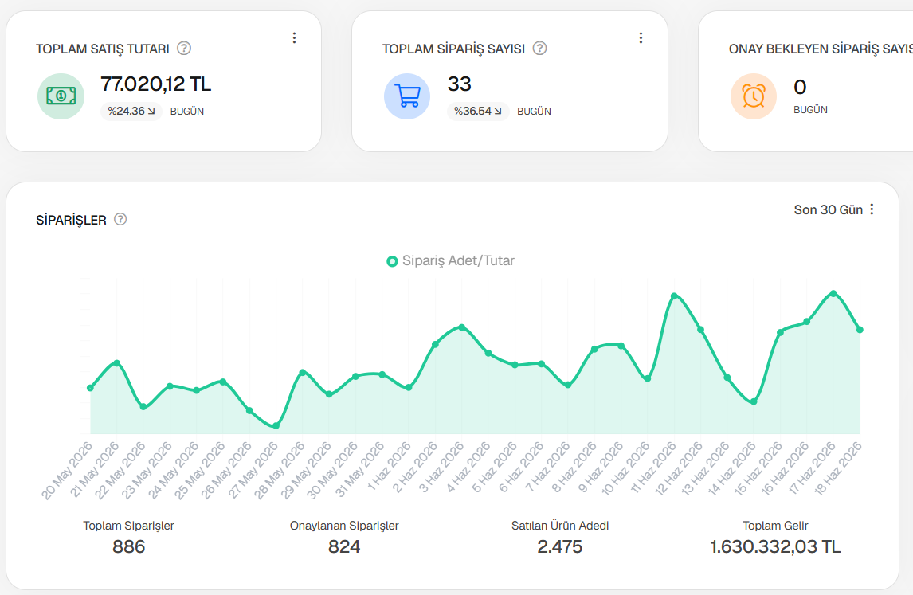The height and width of the screenshot is (595, 913).
Task: Click the Satılan Ürün Adedi label
Action: pyautogui.click(x=560, y=526)
